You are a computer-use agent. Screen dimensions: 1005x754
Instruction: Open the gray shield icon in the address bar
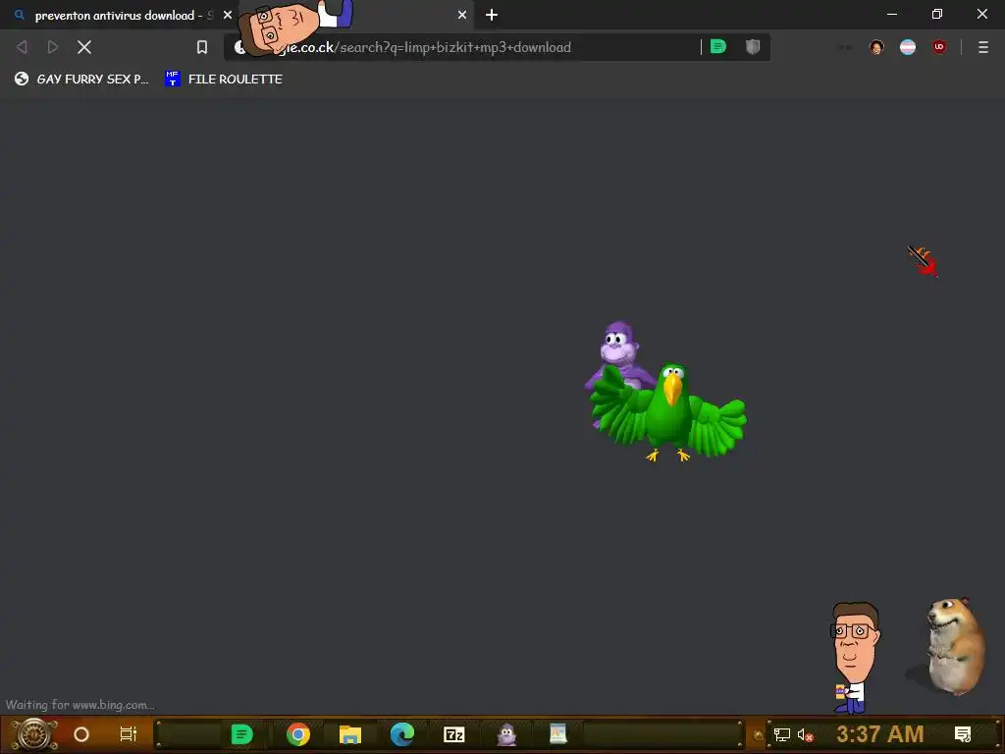click(753, 46)
